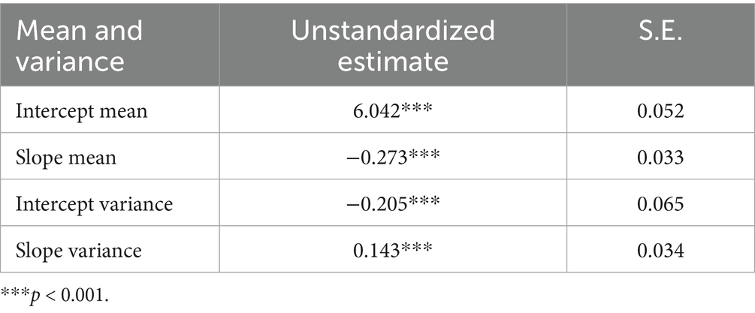755x313 pixels.
Task: Click the 0.143*** estimate cell
Action: click(393, 251)
